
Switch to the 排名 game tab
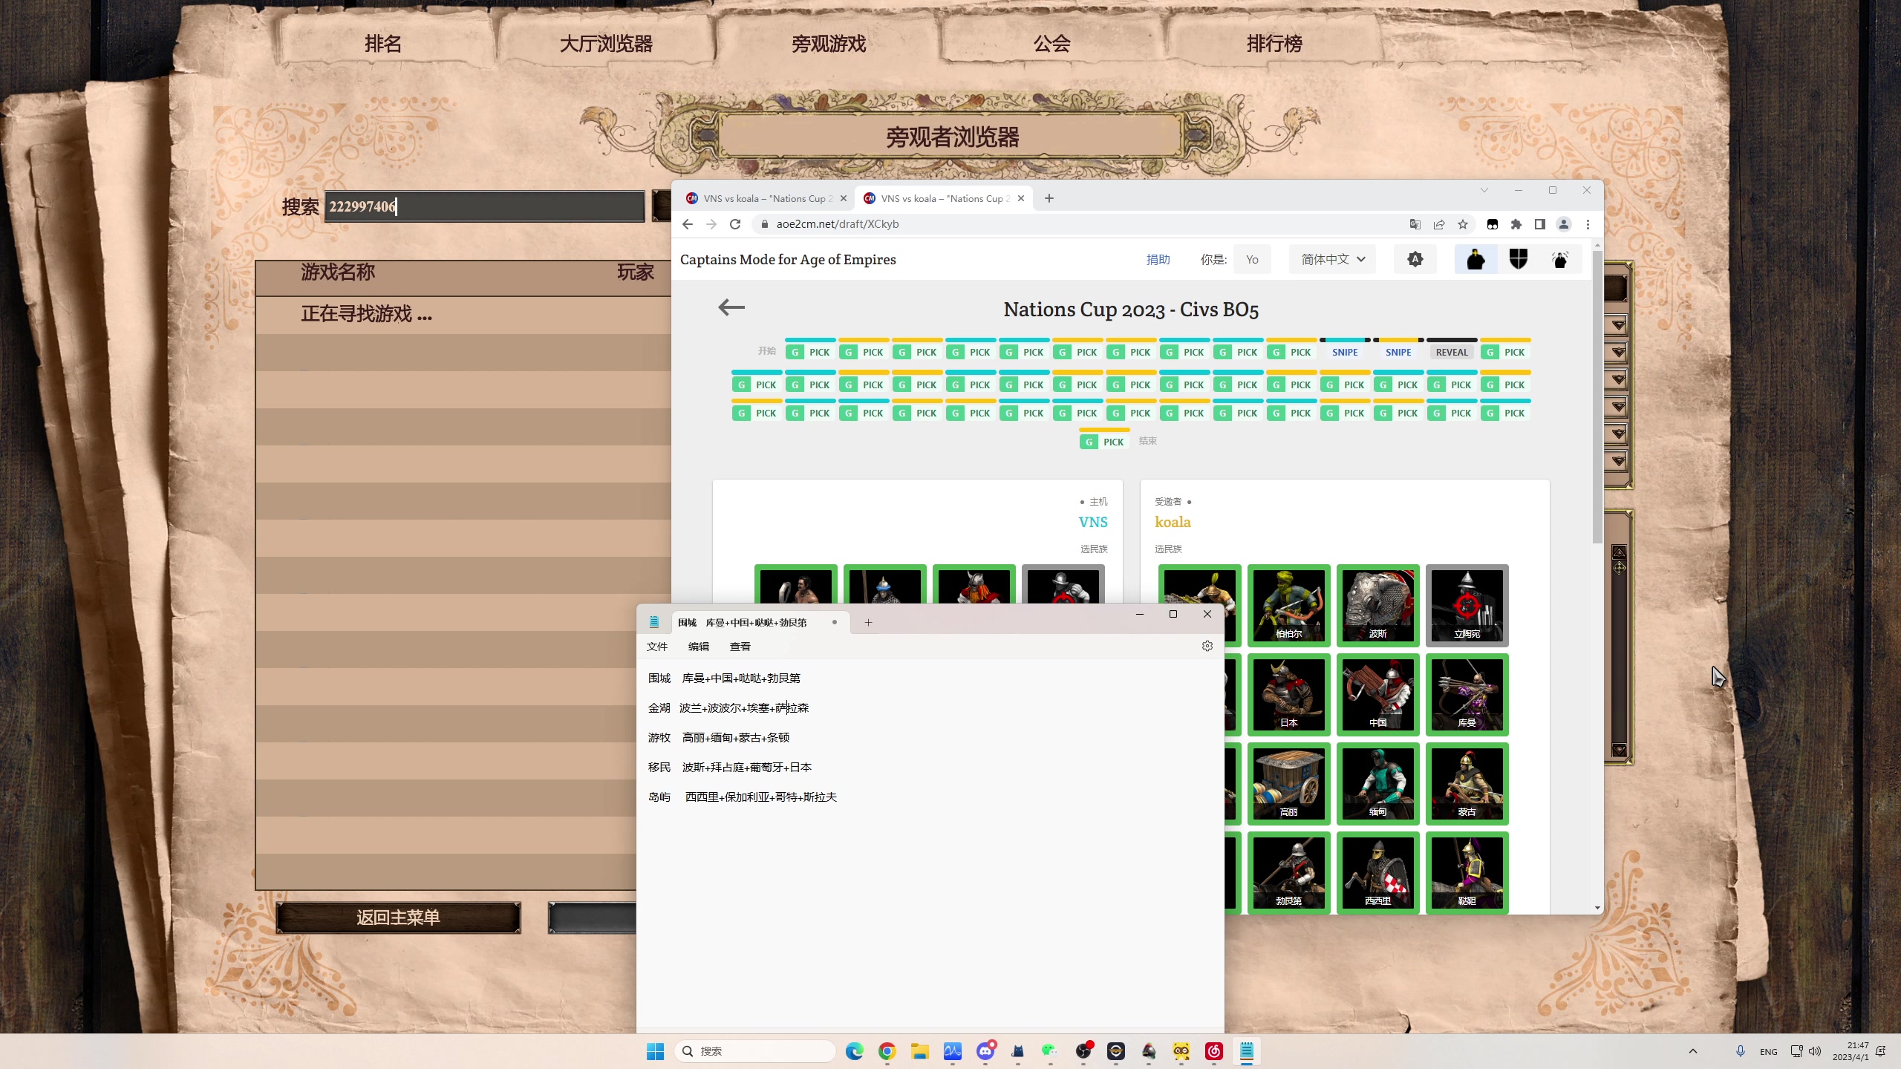383,44
